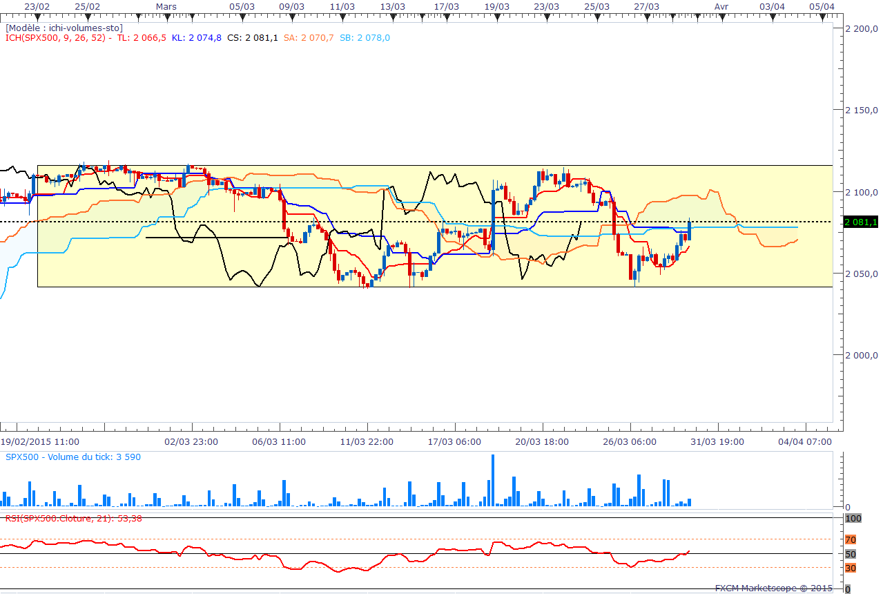Select the ICH(SPX500, 9, 26, 52) indicator label
Screen dimensions: 883x594
[56, 37]
